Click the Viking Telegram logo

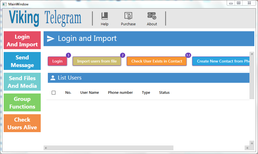pyautogui.click(x=45, y=18)
